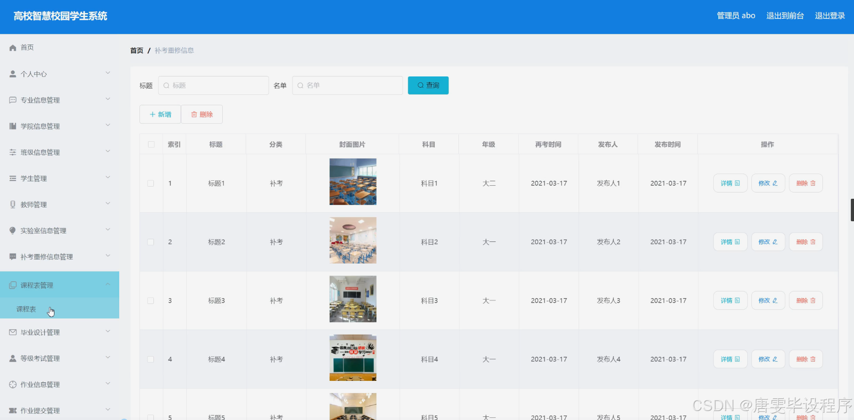This screenshot has height=420, width=854.
Task: Click 退出登录 in the header
Action: pyautogui.click(x=830, y=16)
